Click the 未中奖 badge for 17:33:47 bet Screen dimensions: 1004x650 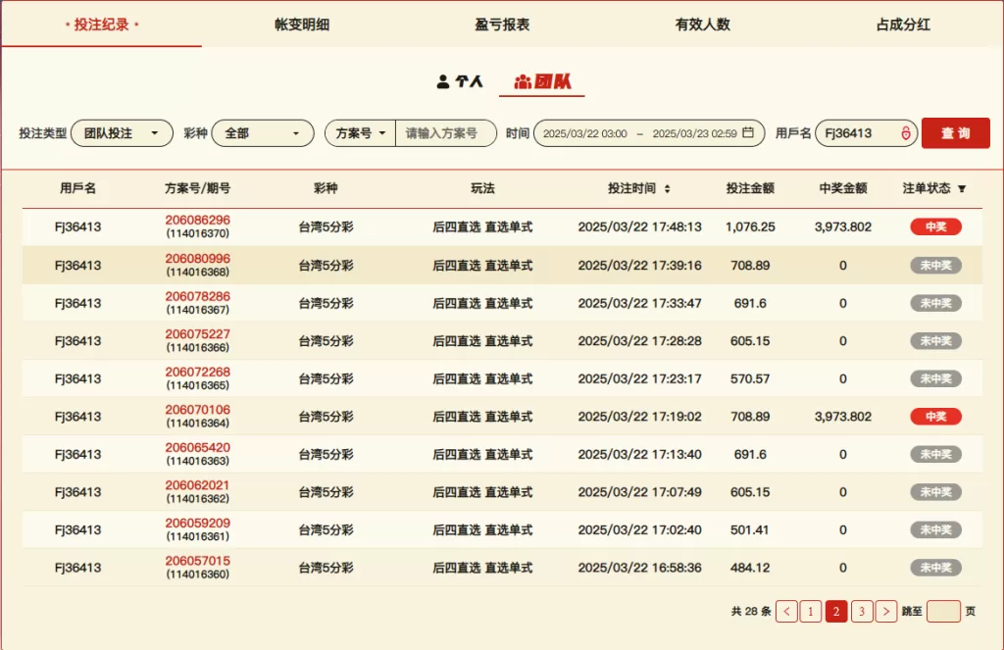point(935,303)
